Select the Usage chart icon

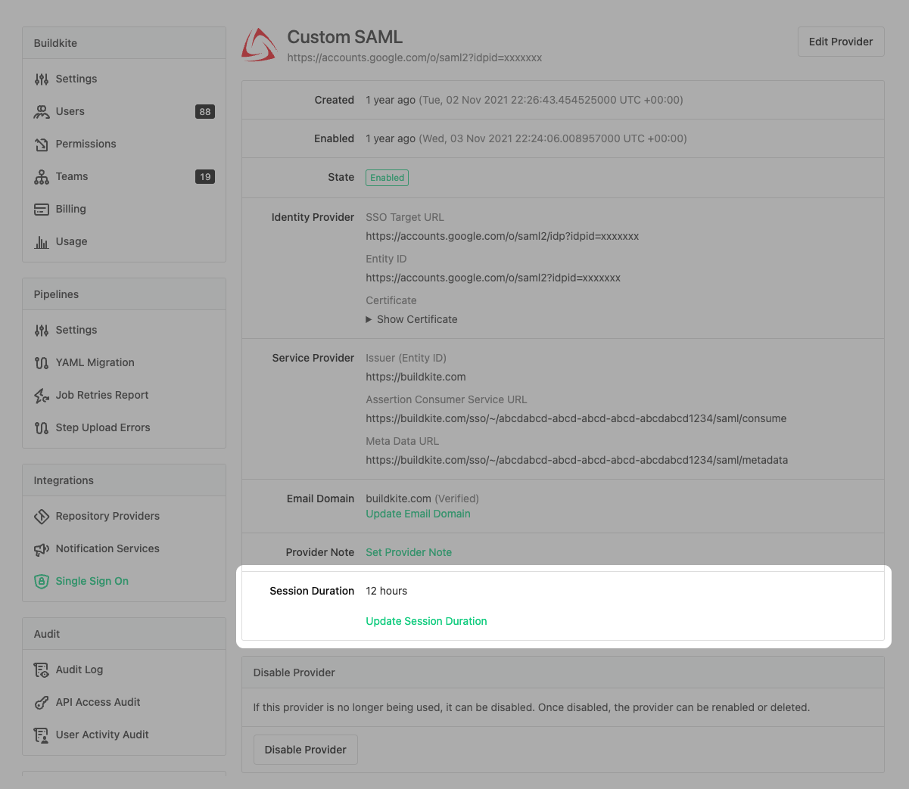tap(42, 241)
